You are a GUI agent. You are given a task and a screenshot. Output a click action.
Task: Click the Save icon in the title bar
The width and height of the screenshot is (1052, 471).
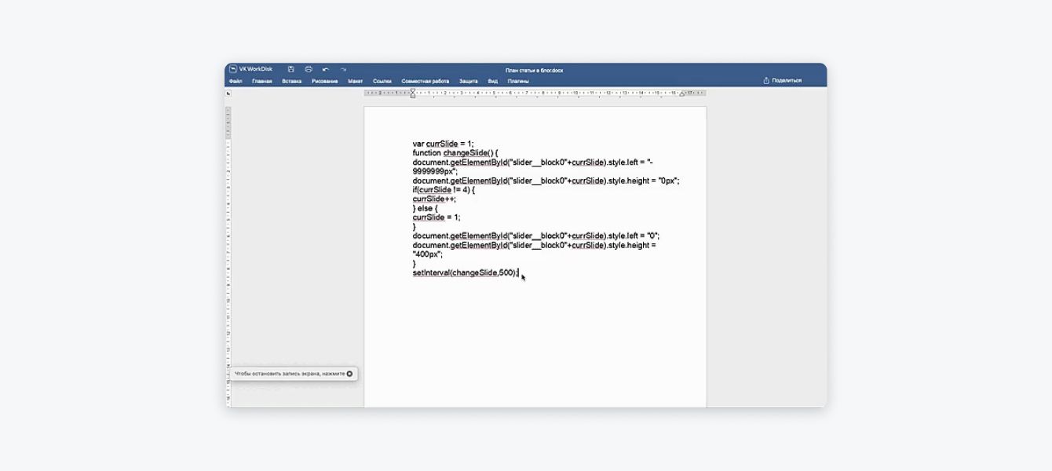click(291, 70)
